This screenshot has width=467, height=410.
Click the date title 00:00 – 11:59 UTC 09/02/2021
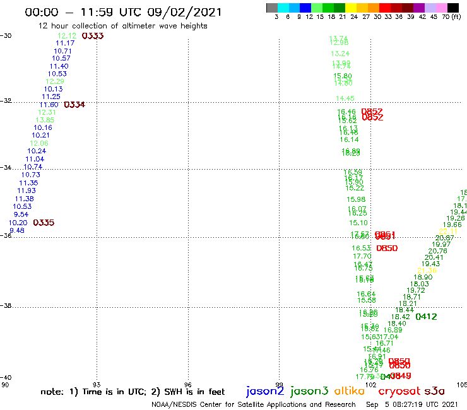[x=123, y=13]
